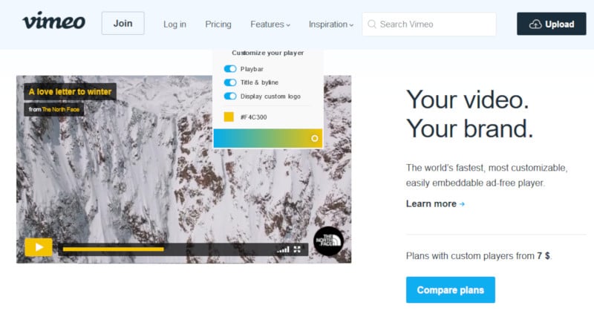Open the Learn more link
594x320 pixels.
[x=435, y=203]
